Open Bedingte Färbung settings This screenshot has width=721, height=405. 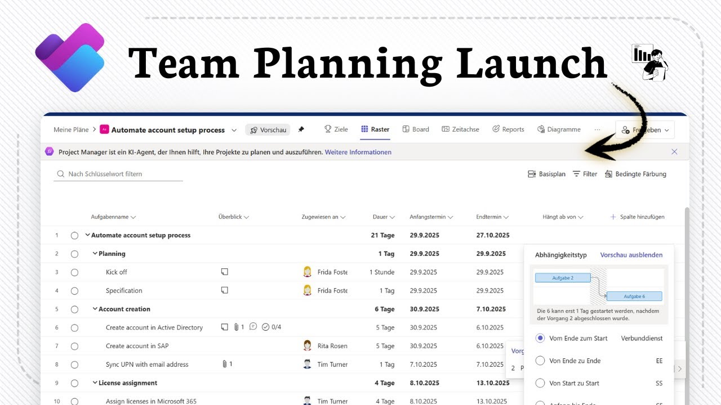tap(635, 174)
